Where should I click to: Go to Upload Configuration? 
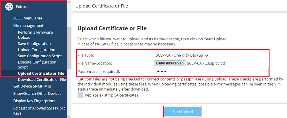(x=36, y=50)
